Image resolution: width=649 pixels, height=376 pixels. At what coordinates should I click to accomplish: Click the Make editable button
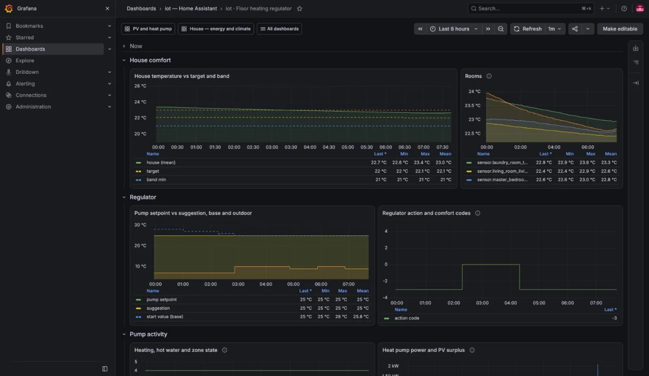620,29
